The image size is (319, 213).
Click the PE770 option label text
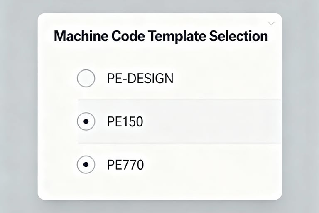pos(125,165)
